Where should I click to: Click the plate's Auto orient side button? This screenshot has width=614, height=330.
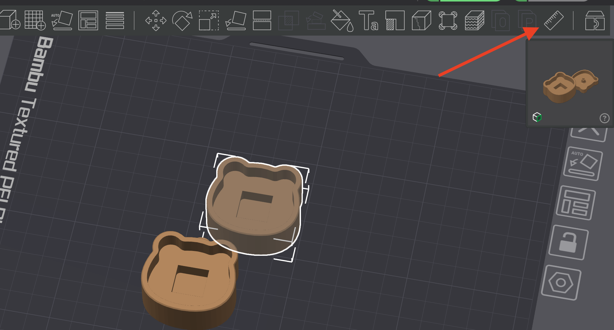point(583,164)
